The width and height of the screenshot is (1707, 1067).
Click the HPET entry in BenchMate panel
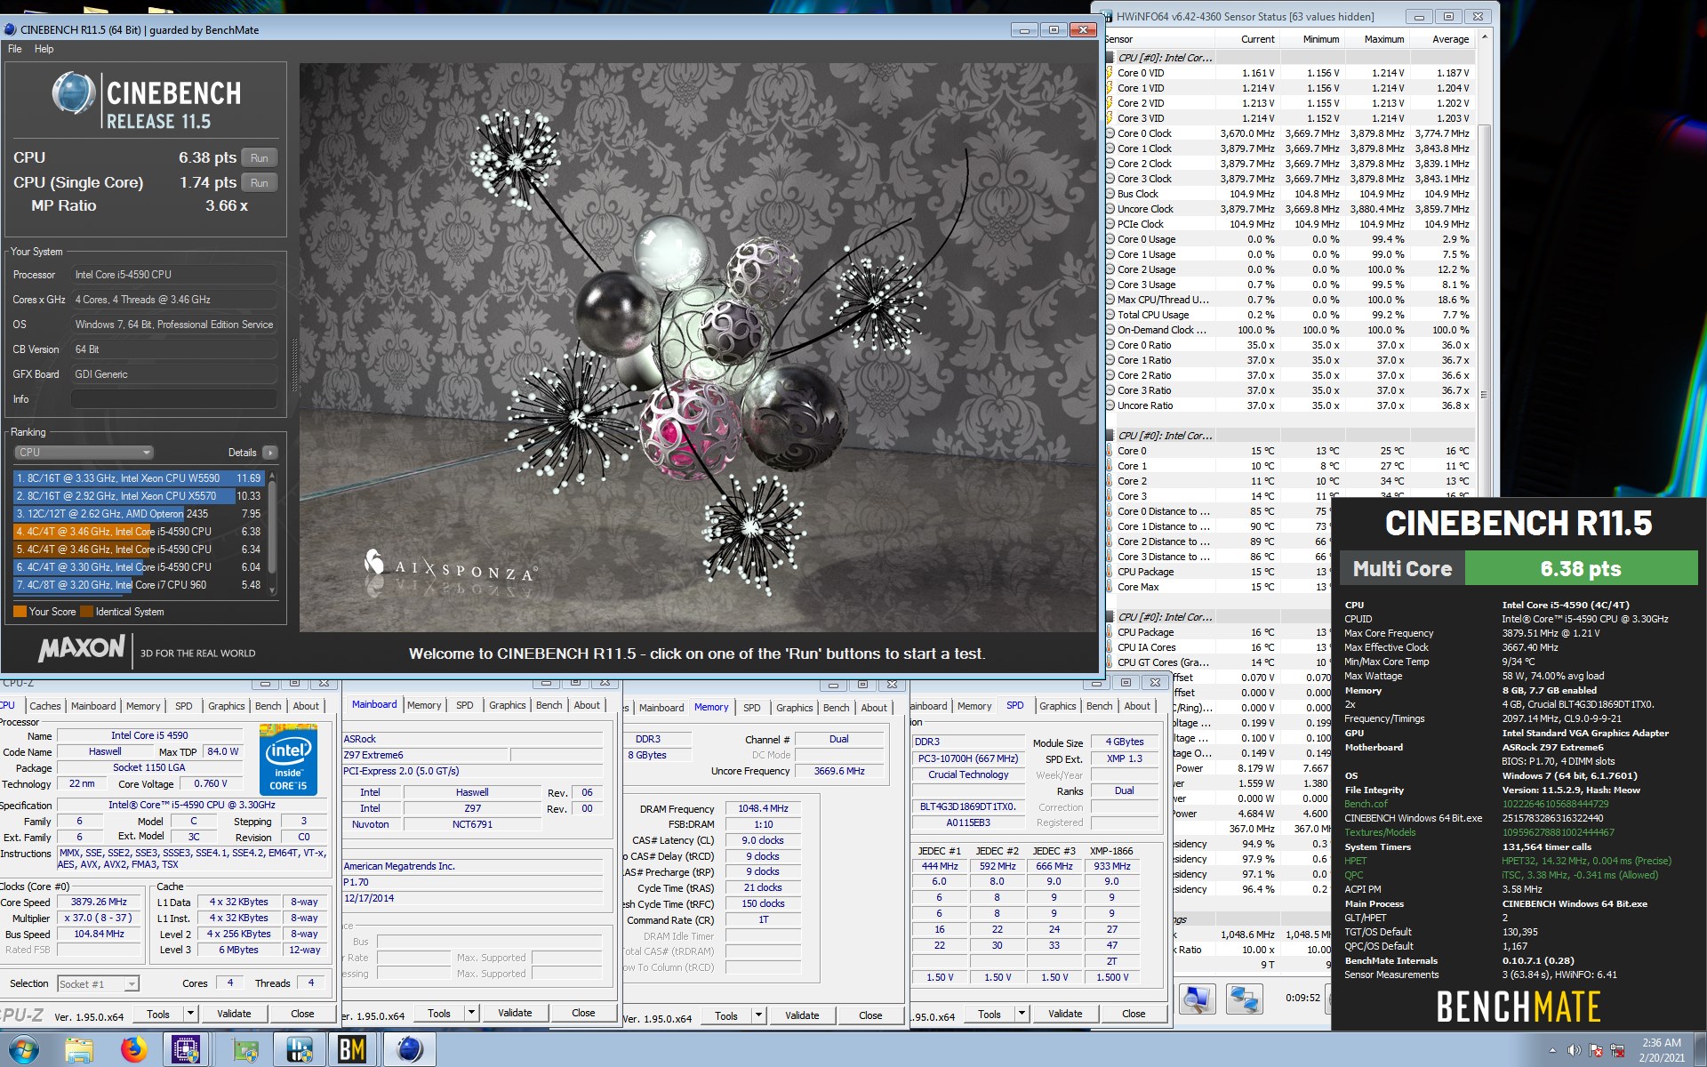point(1355,861)
